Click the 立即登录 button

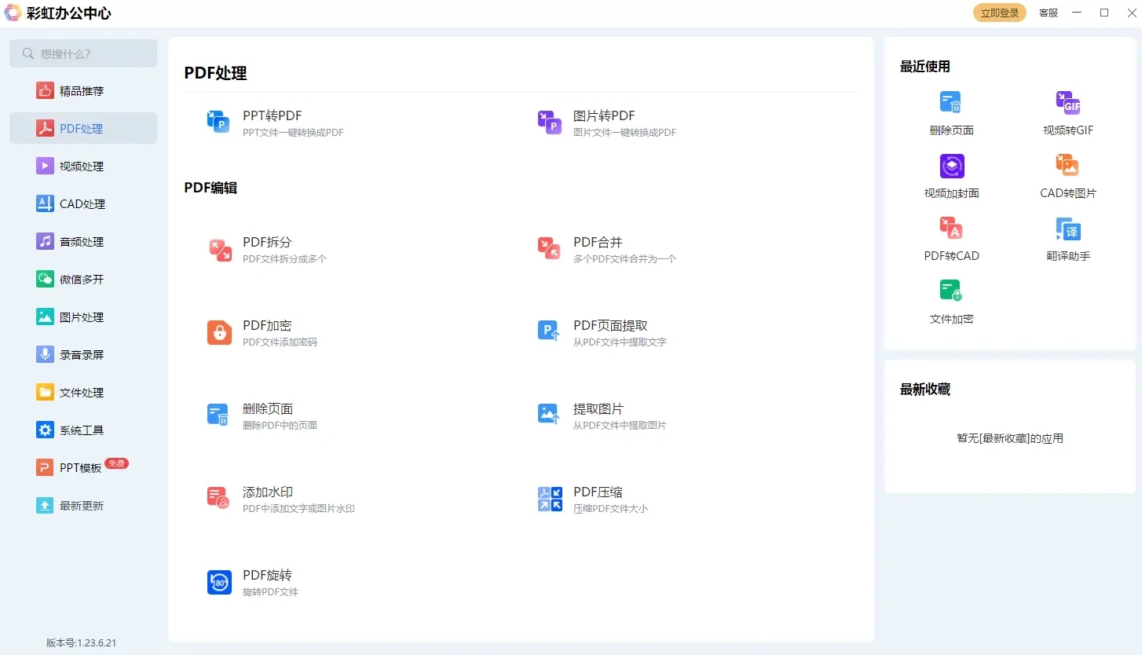[1000, 13]
